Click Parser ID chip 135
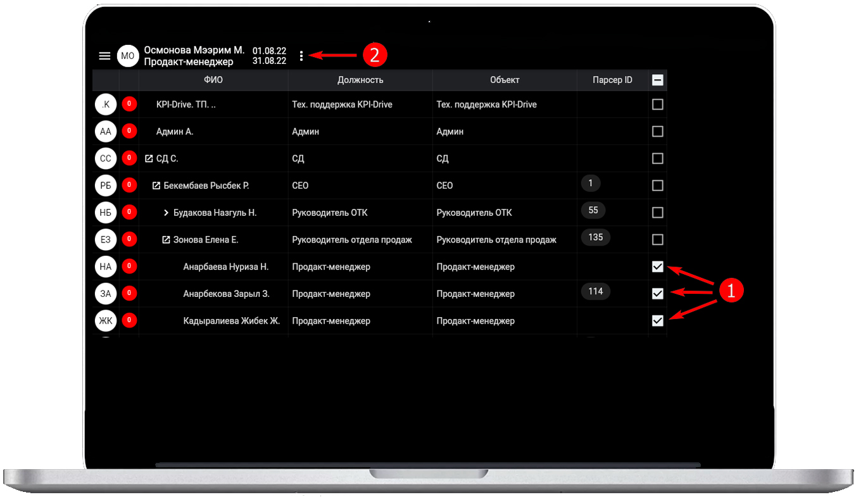Screen dimensions: 856x497 pyautogui.click(x=595, y=237)
